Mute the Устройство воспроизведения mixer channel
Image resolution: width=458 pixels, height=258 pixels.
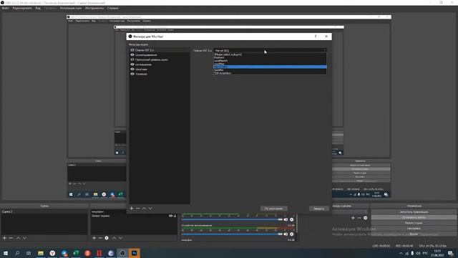coord(286,234)
